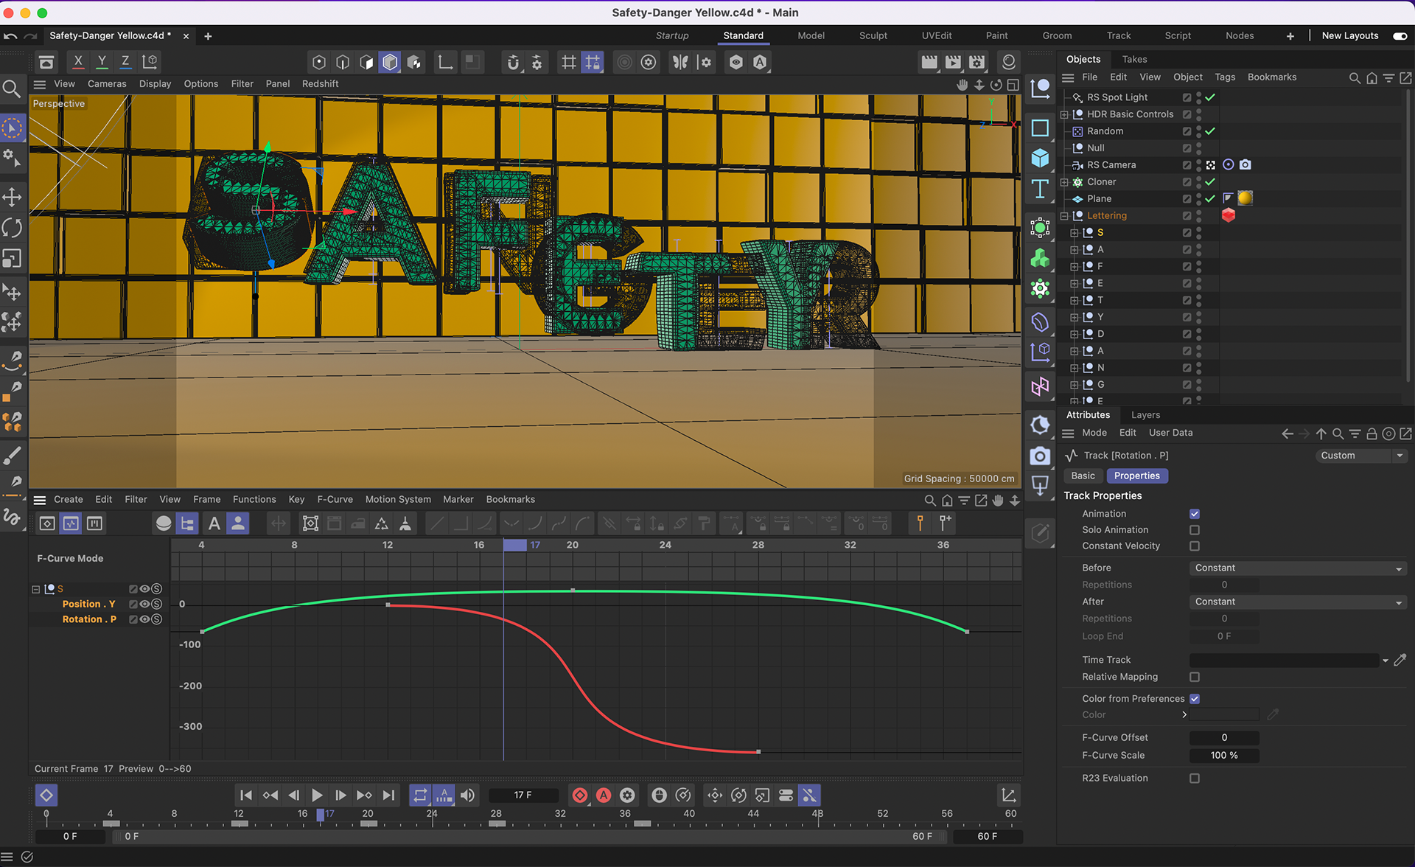1415x867 pixels.
Task: Switch to the Sculpt layout tab
Action: 873,35
